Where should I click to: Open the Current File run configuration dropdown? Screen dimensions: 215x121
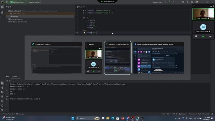[158, 2]
